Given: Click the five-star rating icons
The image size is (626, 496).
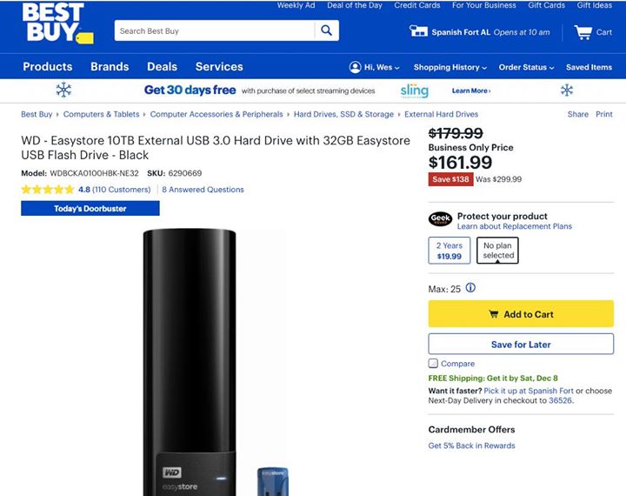Looking at the screenshot, I should click(x=48, y=190).
